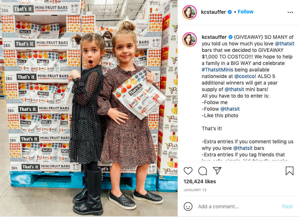299x217 pixels.
Task: Click profile avatar beside the caption
Action: 190,40
